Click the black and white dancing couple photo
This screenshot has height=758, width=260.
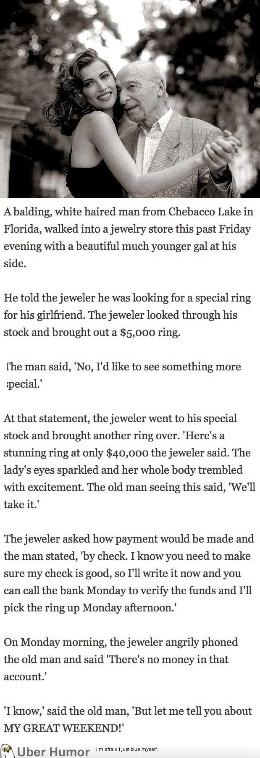click(130, 99)
